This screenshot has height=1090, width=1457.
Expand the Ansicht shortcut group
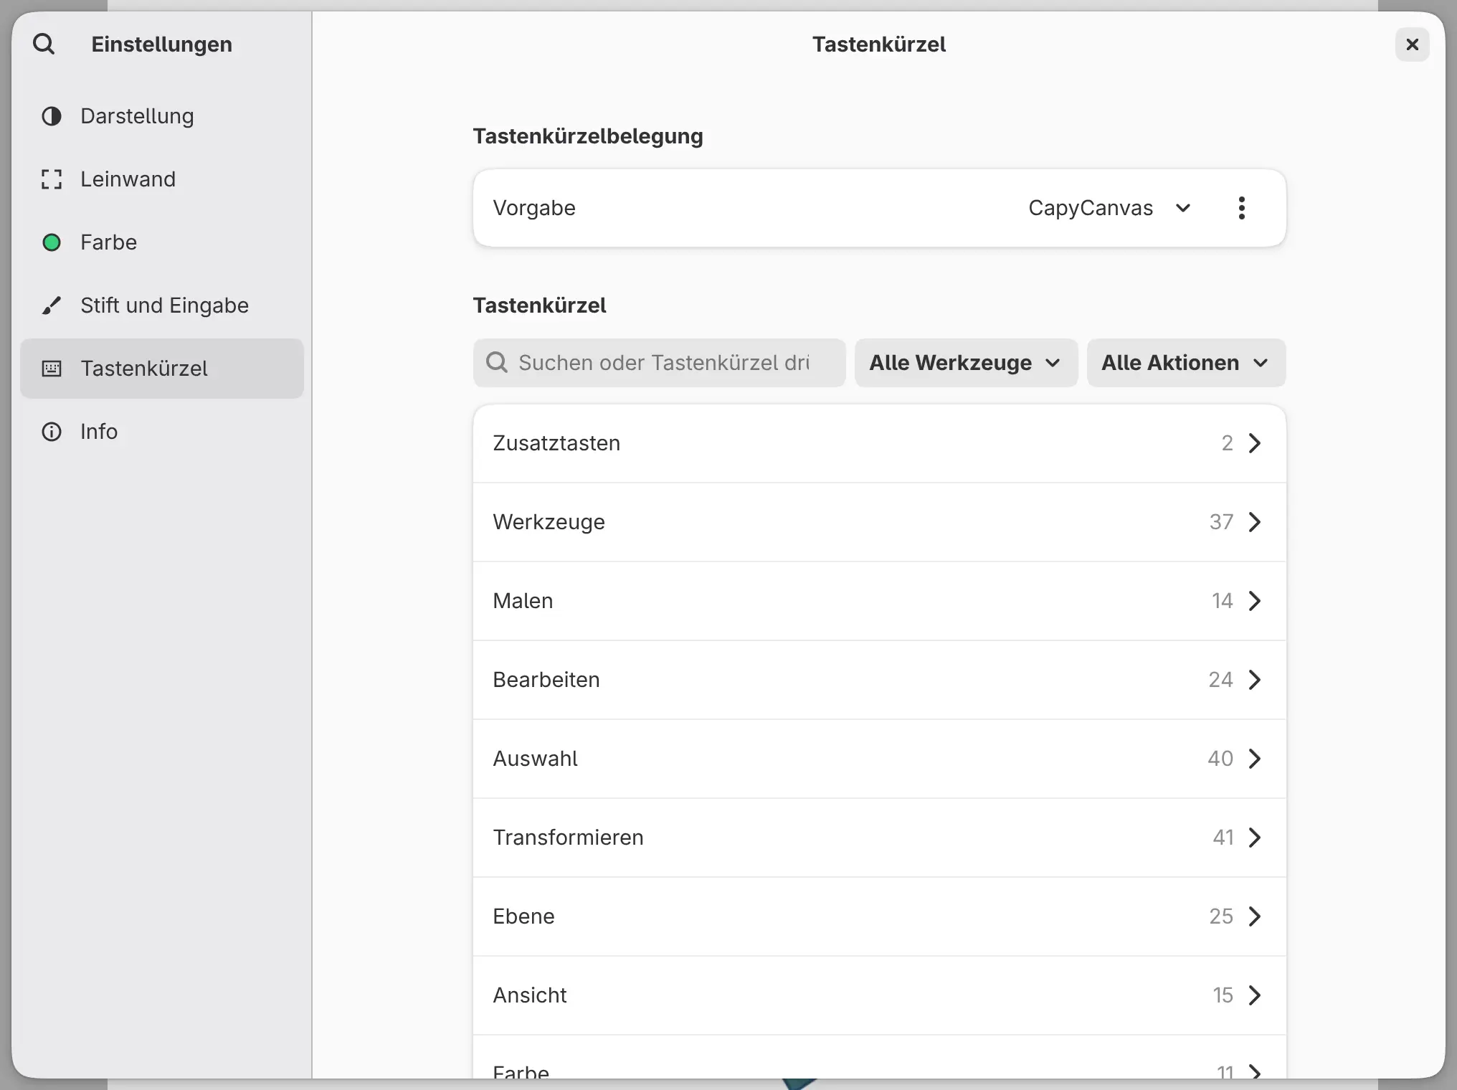pos(879,995)
